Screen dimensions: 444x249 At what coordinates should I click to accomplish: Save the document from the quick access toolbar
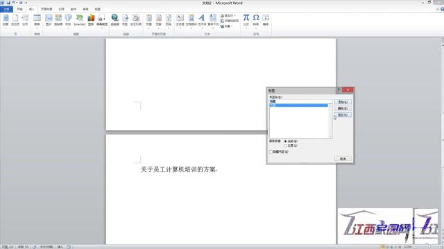click(x=8, y=3)
